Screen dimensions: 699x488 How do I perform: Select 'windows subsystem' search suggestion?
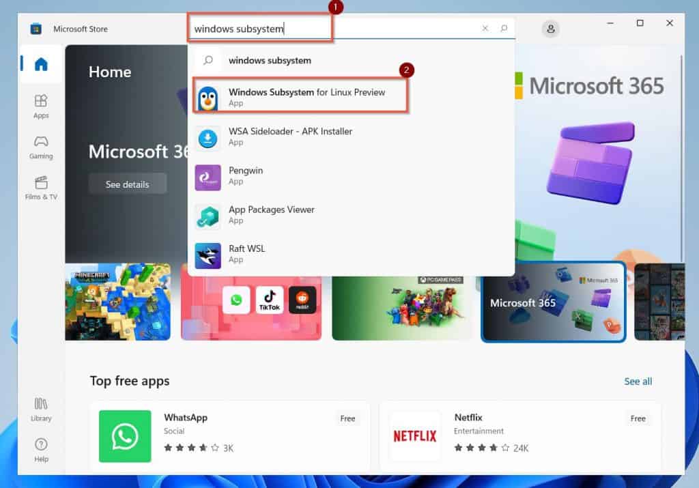pos(352,60)
